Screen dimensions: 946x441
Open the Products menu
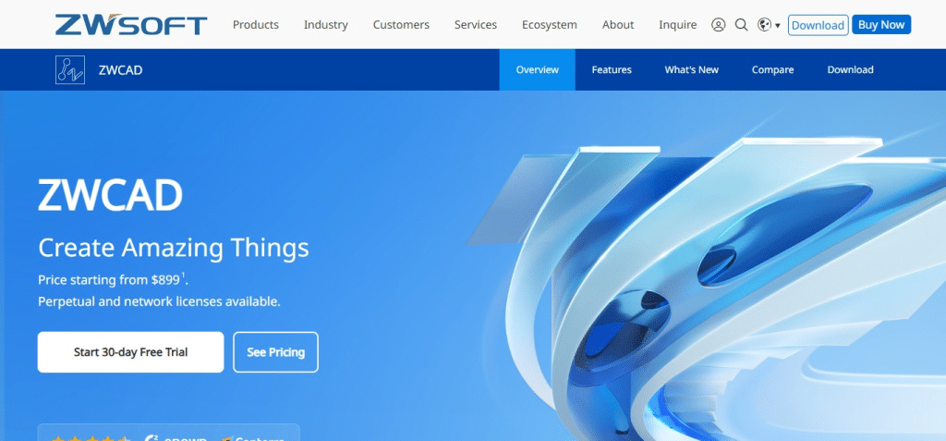click(x=256, y=25)
